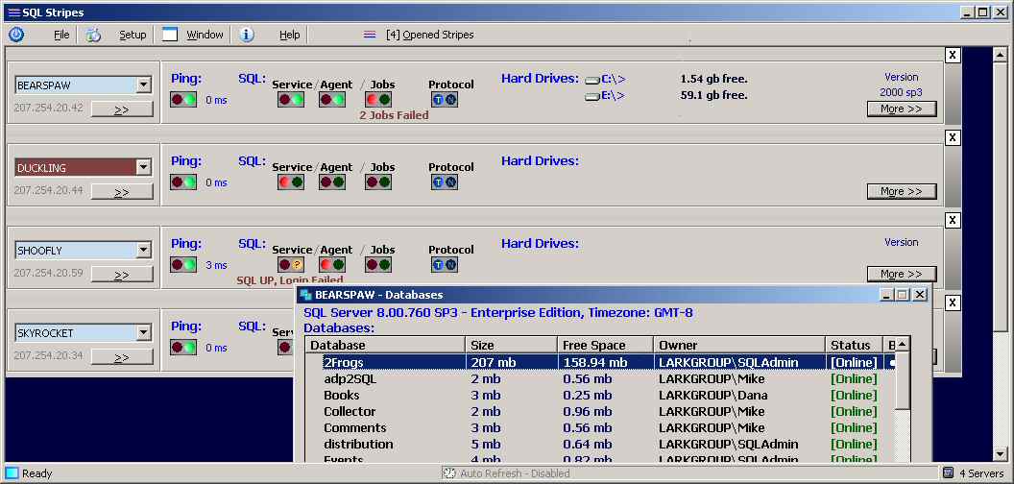The height and width of the screenshot is (484, 1014).
Task: Click BEARSPAW ping status light
Action: [x=183, y=100]
